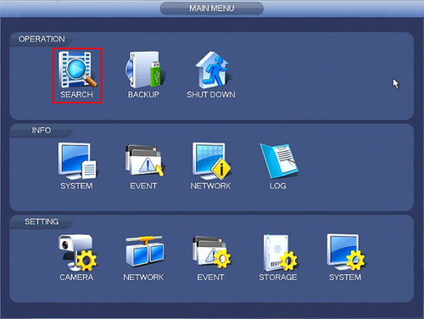Click the BACKUP text label
The image size is (424, 319).
[143, 94]
